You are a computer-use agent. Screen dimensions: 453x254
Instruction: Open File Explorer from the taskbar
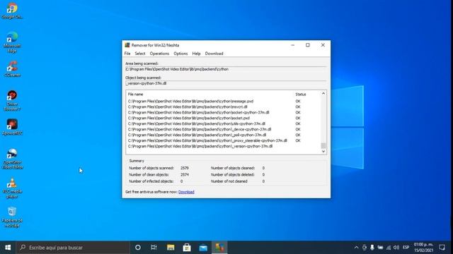point(171,248)
